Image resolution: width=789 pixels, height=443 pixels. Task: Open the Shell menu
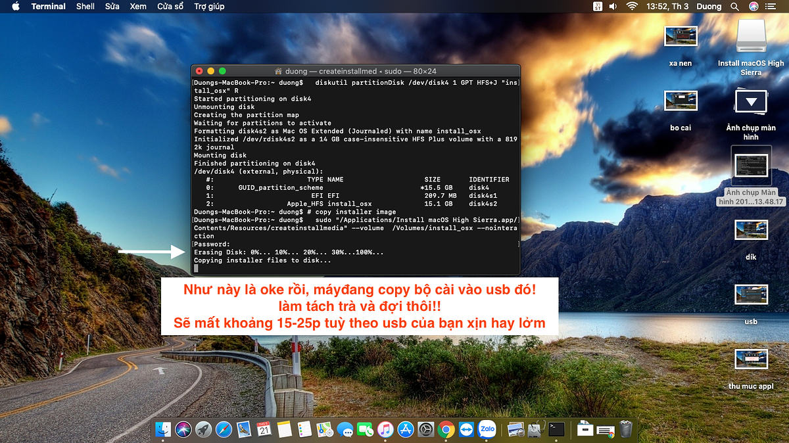point(85,6)
